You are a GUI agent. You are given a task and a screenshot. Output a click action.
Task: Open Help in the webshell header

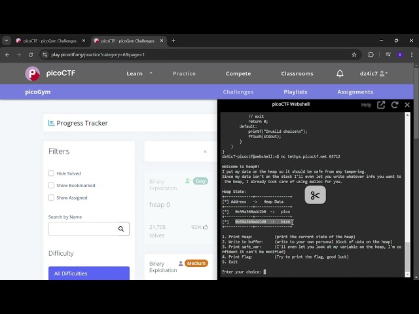coord(366,105)
